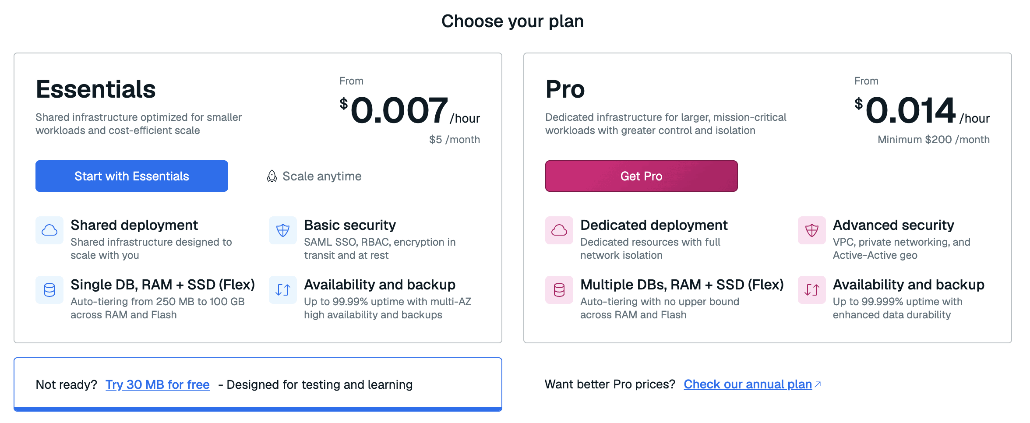
Task: Open the Try 30 MB for free link
Action: tap(158, 384)
